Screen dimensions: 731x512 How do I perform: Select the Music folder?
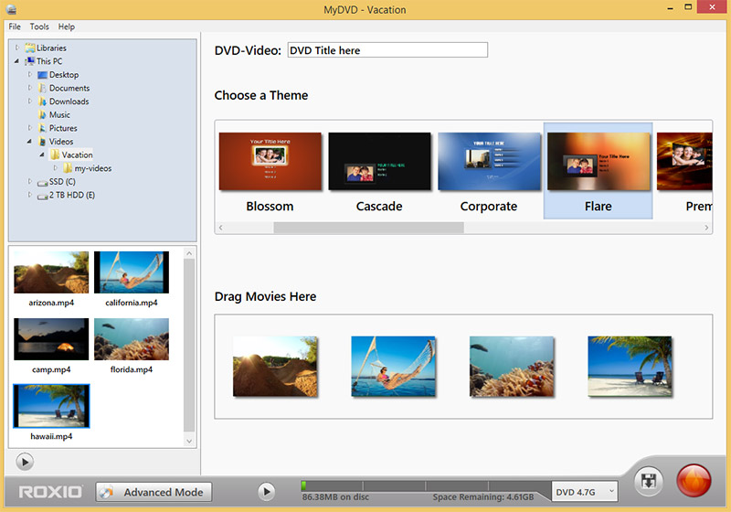pos(54,114)
